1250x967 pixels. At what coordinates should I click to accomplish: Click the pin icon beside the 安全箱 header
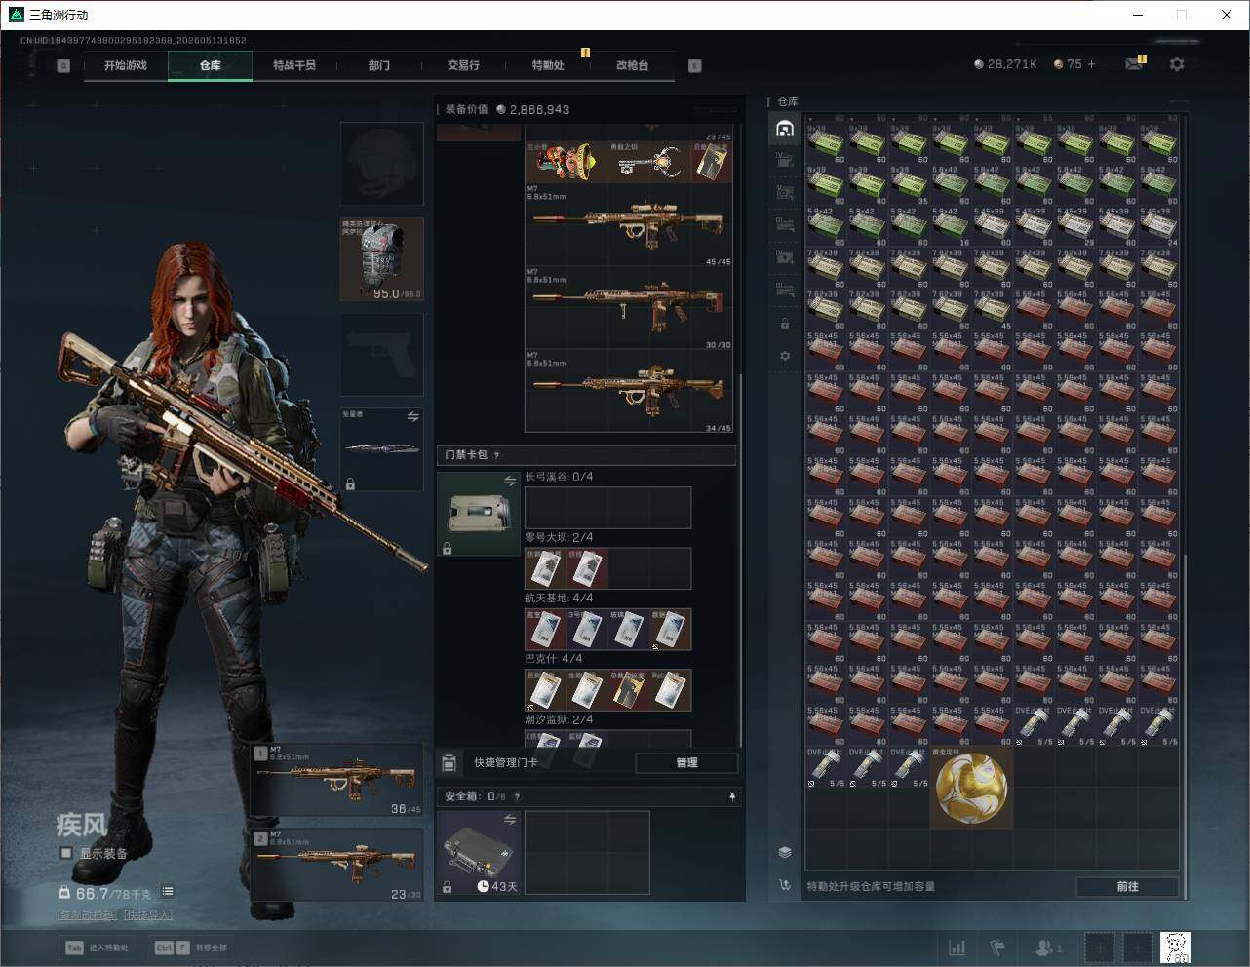732,796
